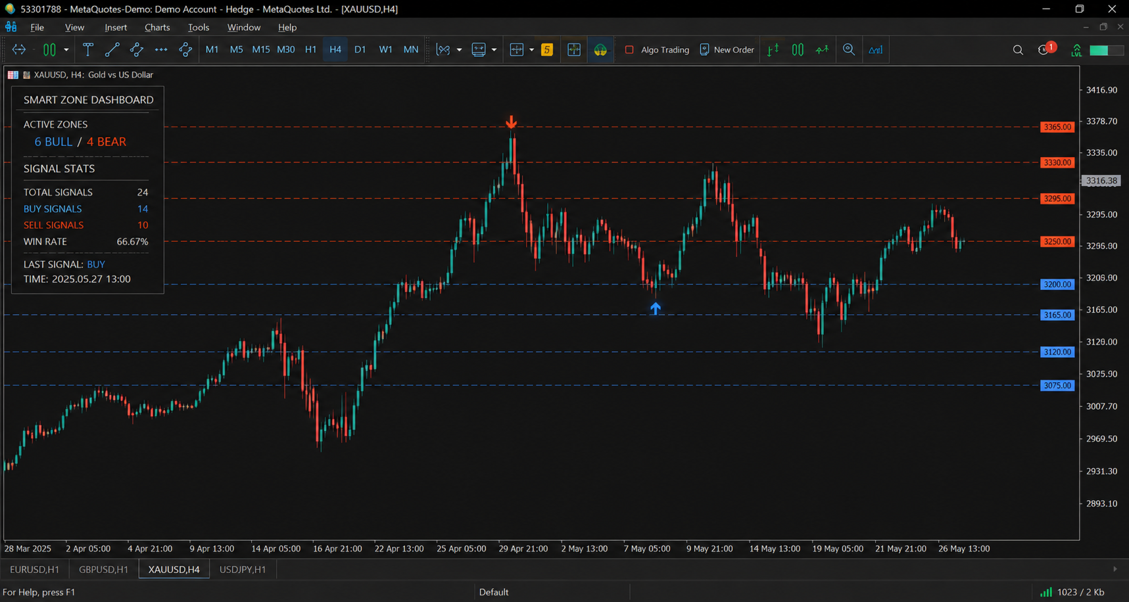Switch to the USDJPY,H1 chart tab
Screen dimensions: 1129x602
pos(243,569)
